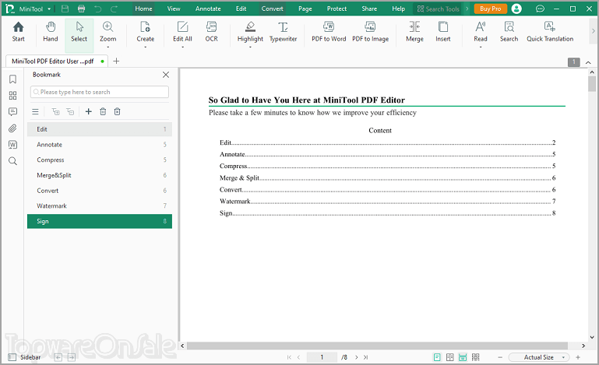Viewport: 599px width, 365px height.
Task: Click the Print icon in title bar
Action: coord(81,9)
